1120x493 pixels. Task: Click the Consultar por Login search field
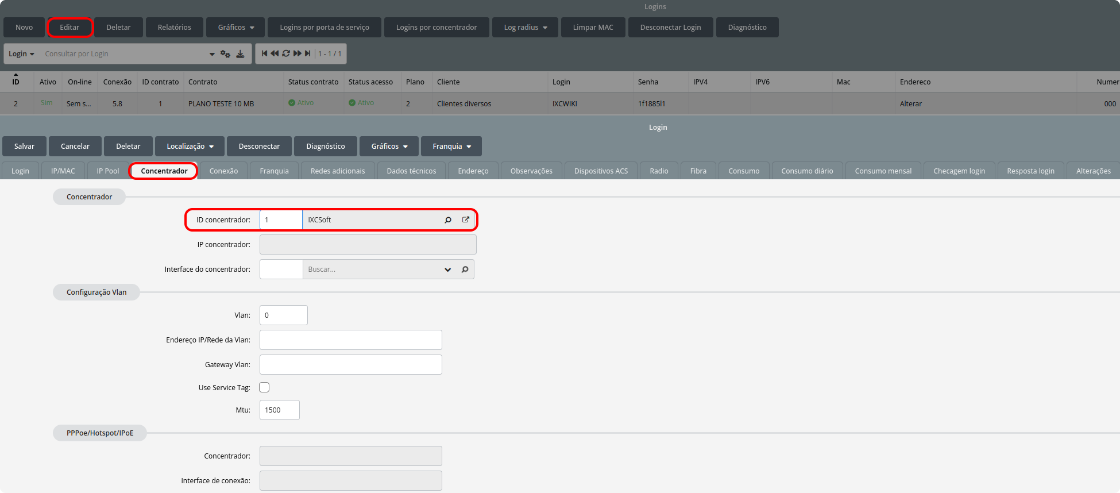coord(123,54)
